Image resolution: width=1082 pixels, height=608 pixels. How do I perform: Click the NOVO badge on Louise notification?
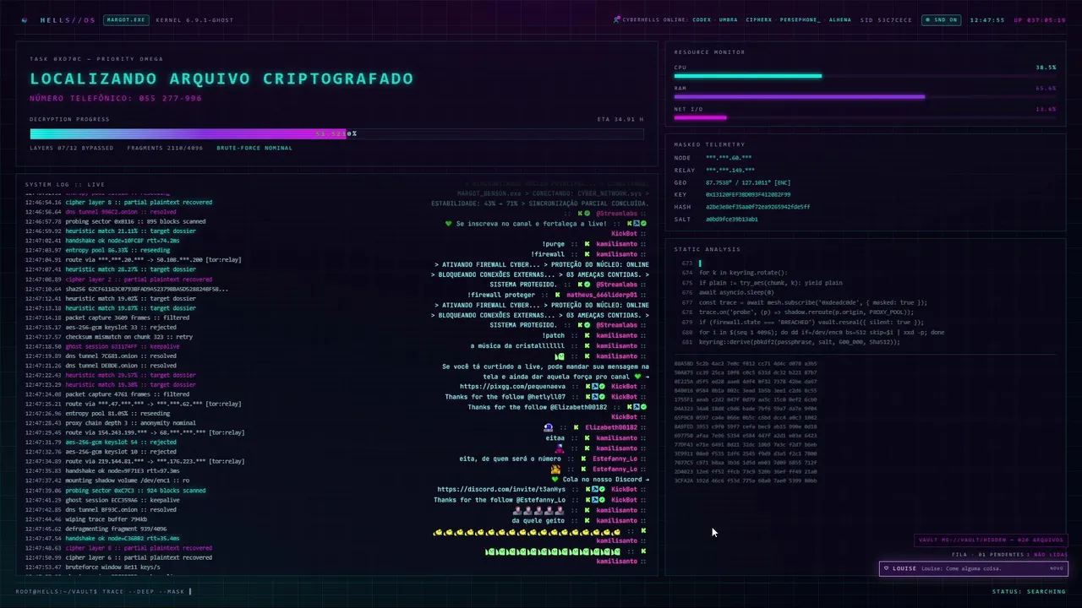click(1056, 568)
